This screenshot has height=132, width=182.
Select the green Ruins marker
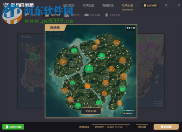pos(72,83)
